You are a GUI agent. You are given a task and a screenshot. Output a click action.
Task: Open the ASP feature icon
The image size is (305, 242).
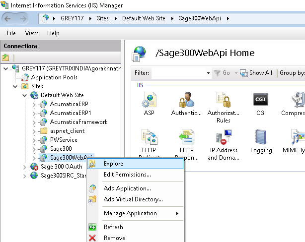pyautogui.click(x=149, y=100)
